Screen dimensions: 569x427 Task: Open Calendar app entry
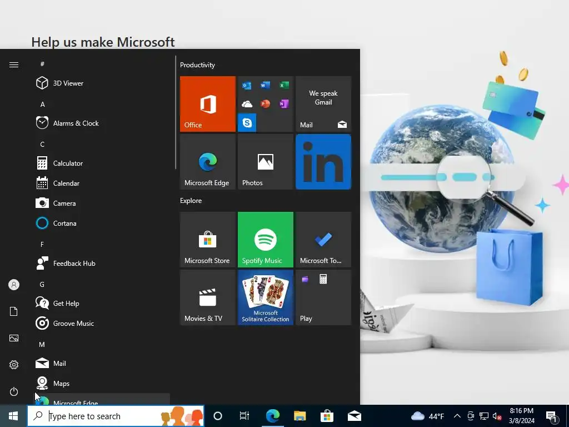pos(102,183)
